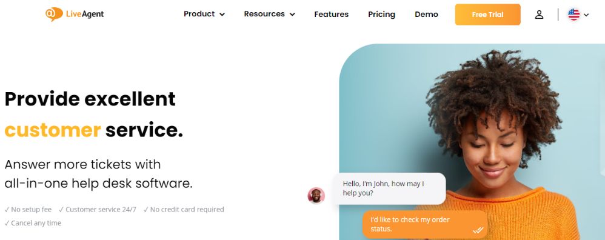Click the 'Hello, I'm John' chat bubble
The height and width of the screenshot is (240, 605).
389,188
